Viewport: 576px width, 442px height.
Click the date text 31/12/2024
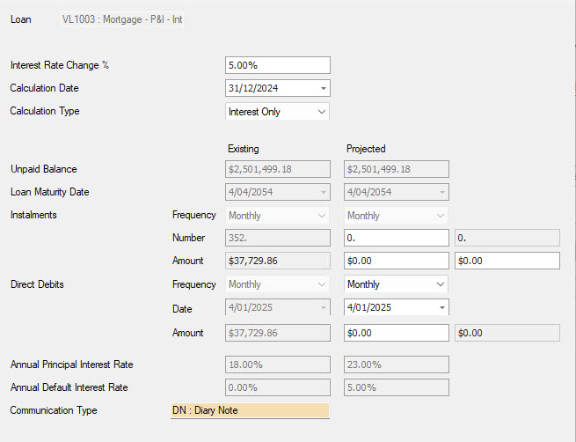tap(253, 88)
